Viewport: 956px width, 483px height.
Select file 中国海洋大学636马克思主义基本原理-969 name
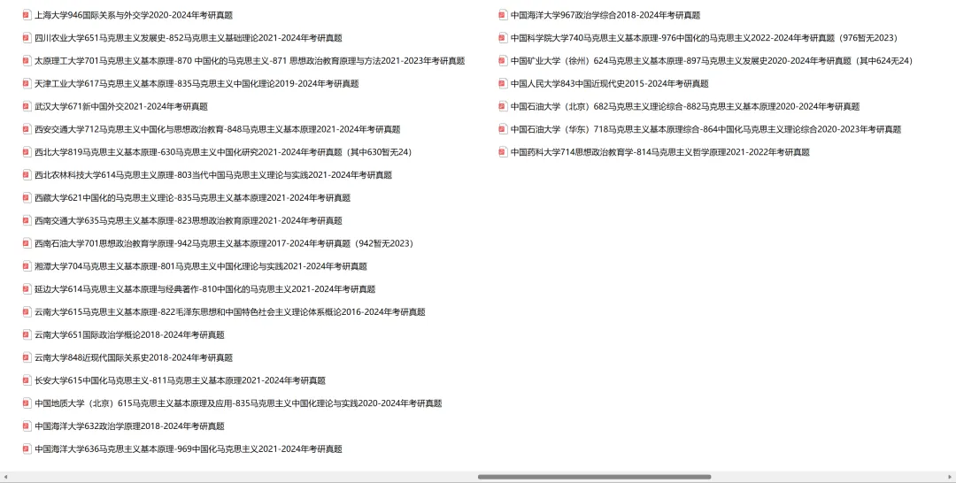(x=189, y=448)
